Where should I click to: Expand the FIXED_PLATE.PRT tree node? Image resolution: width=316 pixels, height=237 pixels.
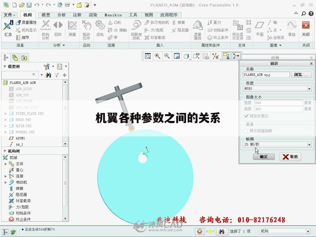[6, 114]
